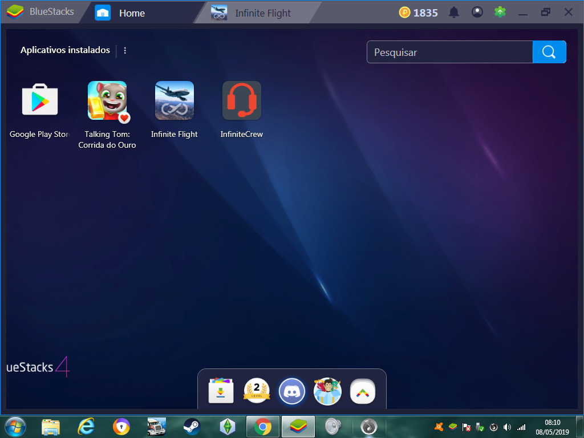Click the BlueStacks system tray icon
The width and height of the screenshot is (584, 438).
coord(453,427)
